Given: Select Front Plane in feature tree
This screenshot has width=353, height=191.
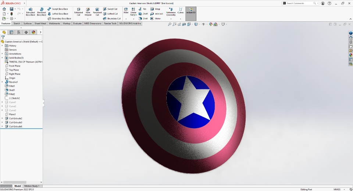Looking at the screenshot, I should (x=15, y=66).
